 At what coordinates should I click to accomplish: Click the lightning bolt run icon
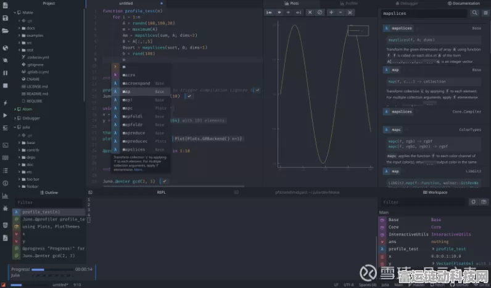tap(5, 103)
